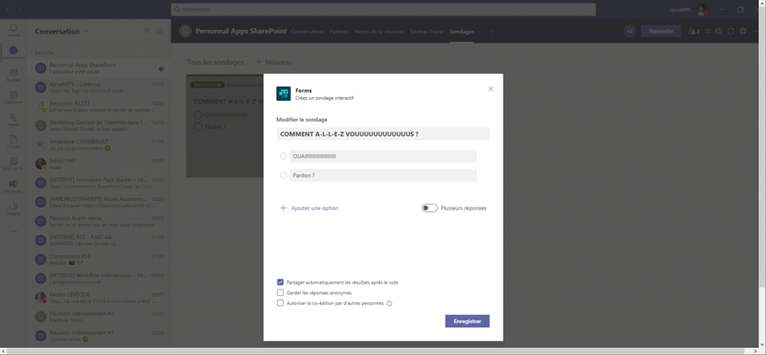This screenshot has width=766, height=355.
Task: Close the Forms dialog with the X
Action: point(491,89)
